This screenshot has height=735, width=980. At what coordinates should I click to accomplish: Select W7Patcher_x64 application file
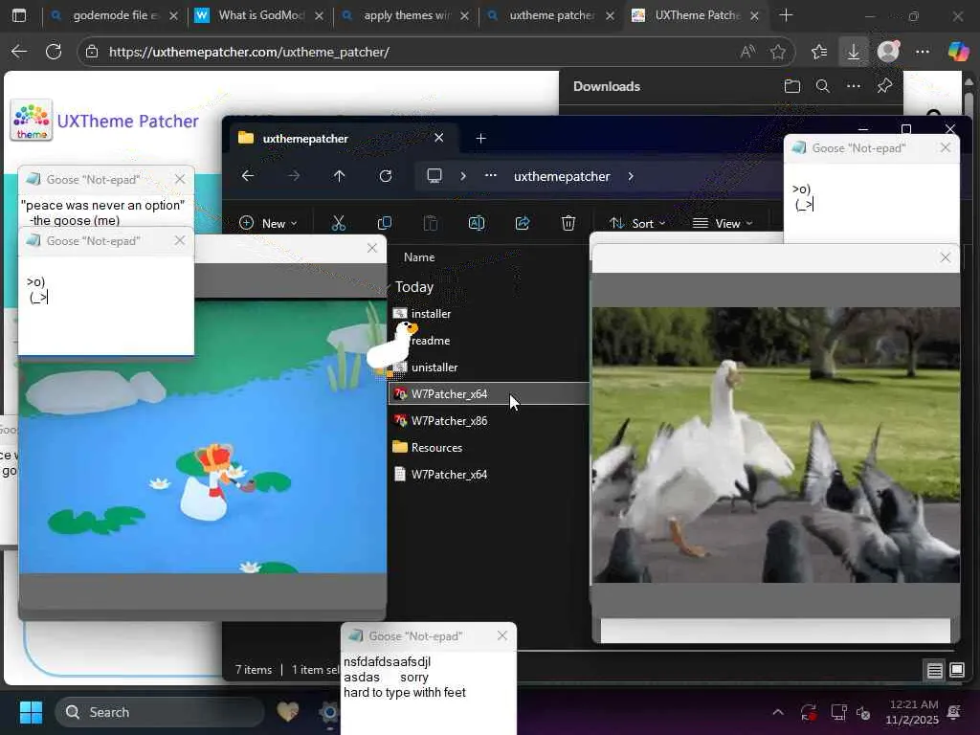(x=488, y=393)
